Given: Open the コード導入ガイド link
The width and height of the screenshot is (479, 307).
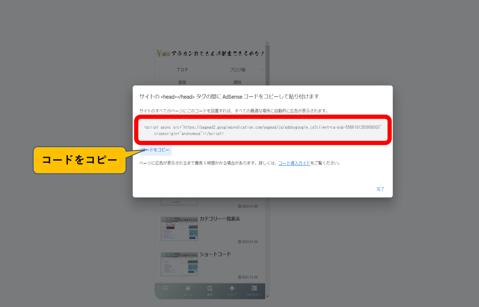Looking at the screenshot, I should tap(294, 163).
